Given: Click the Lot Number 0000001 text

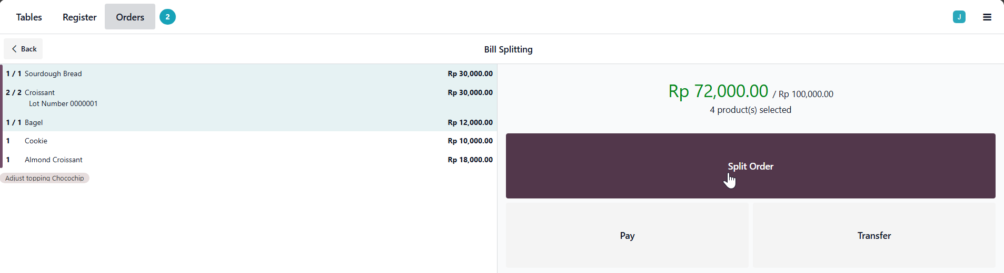Looking at the screenshot, I should [63, 103].
